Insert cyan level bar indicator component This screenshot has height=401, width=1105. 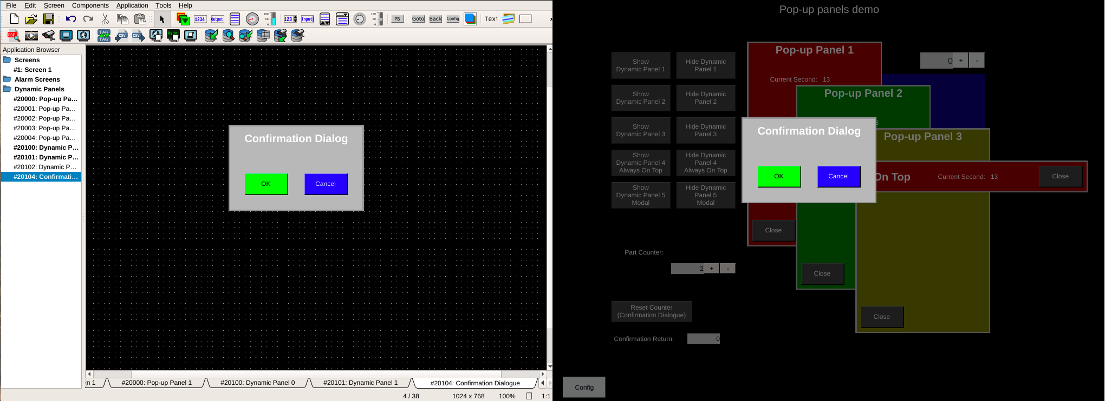click(x=270, y=19)
